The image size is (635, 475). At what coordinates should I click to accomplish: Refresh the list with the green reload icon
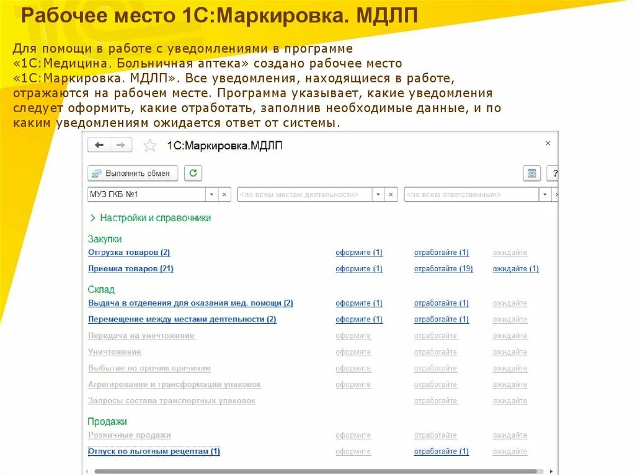click(193, 173)
